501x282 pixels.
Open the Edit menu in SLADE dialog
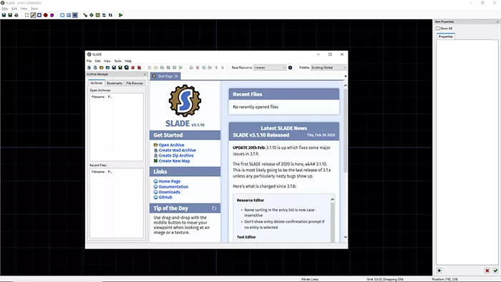[x=98, y=61]
